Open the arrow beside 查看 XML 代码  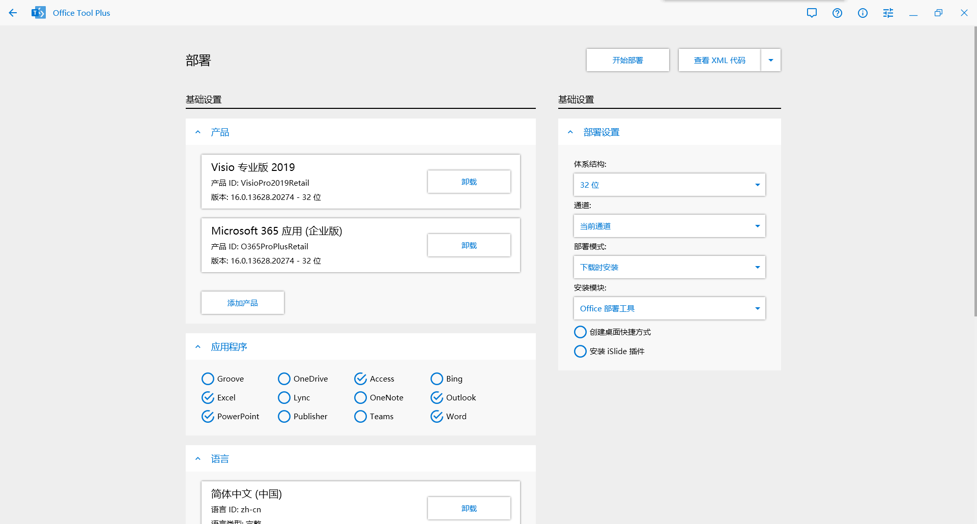pos(770,60)
